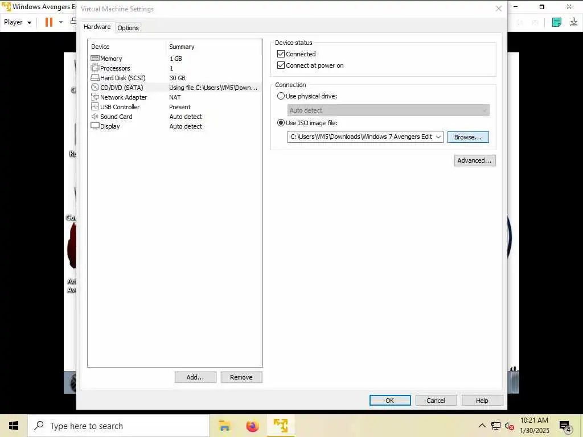
Task: Click the pause icon in VMware Player toolbar
Action: 49,22
